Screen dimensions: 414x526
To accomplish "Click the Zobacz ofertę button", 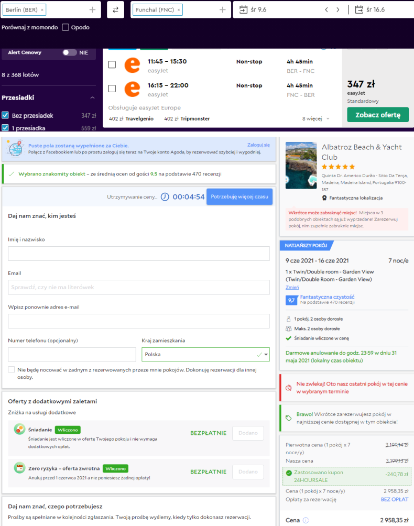I will pyautogui.click(x=378, y=115).
